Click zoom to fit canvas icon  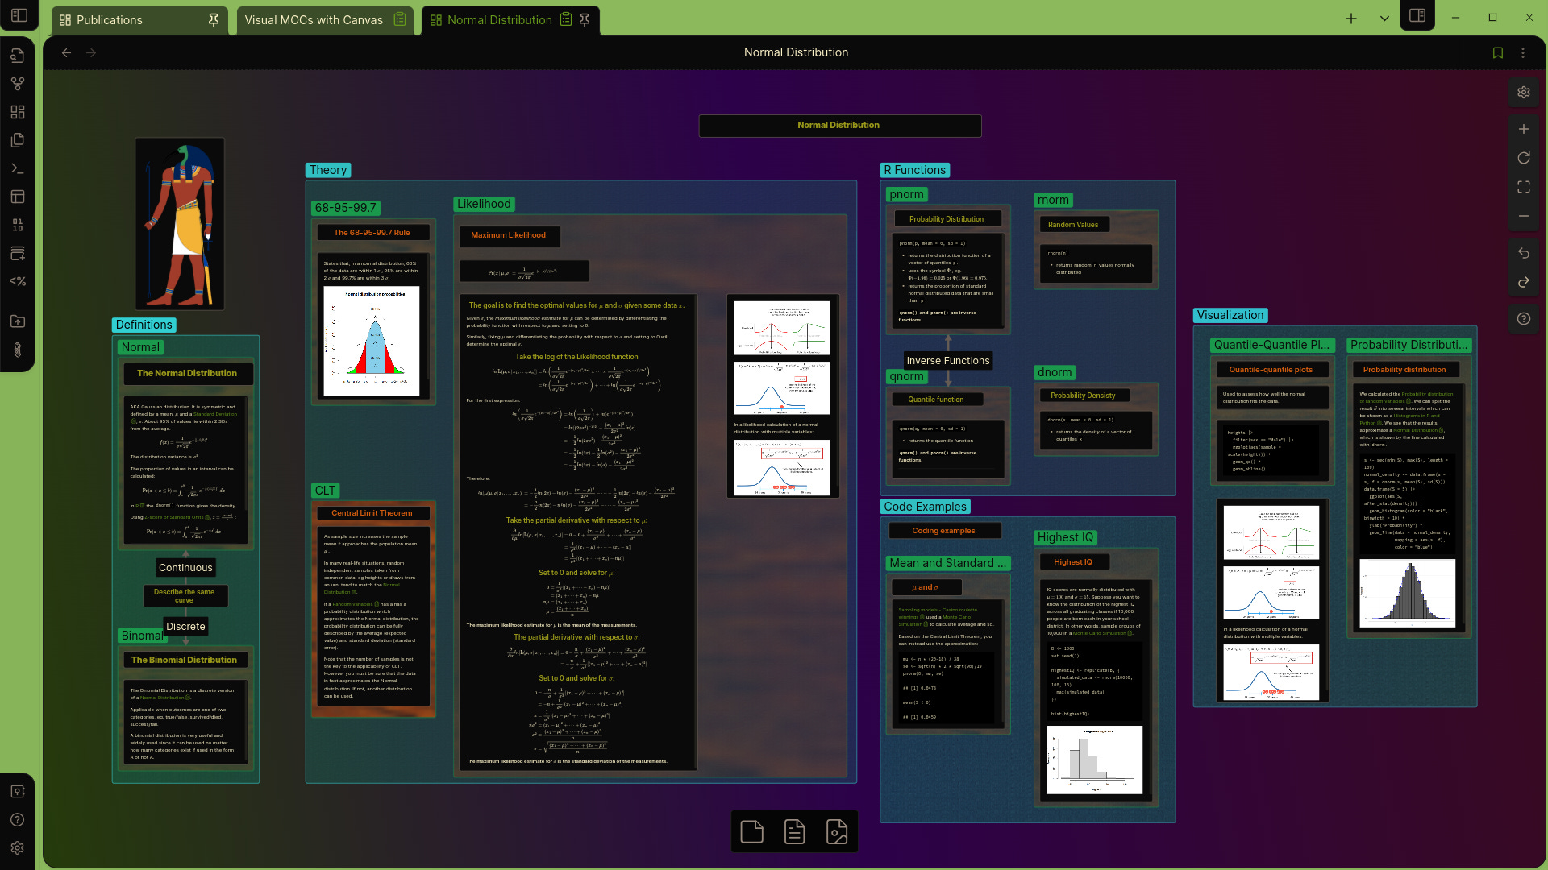1523,187
